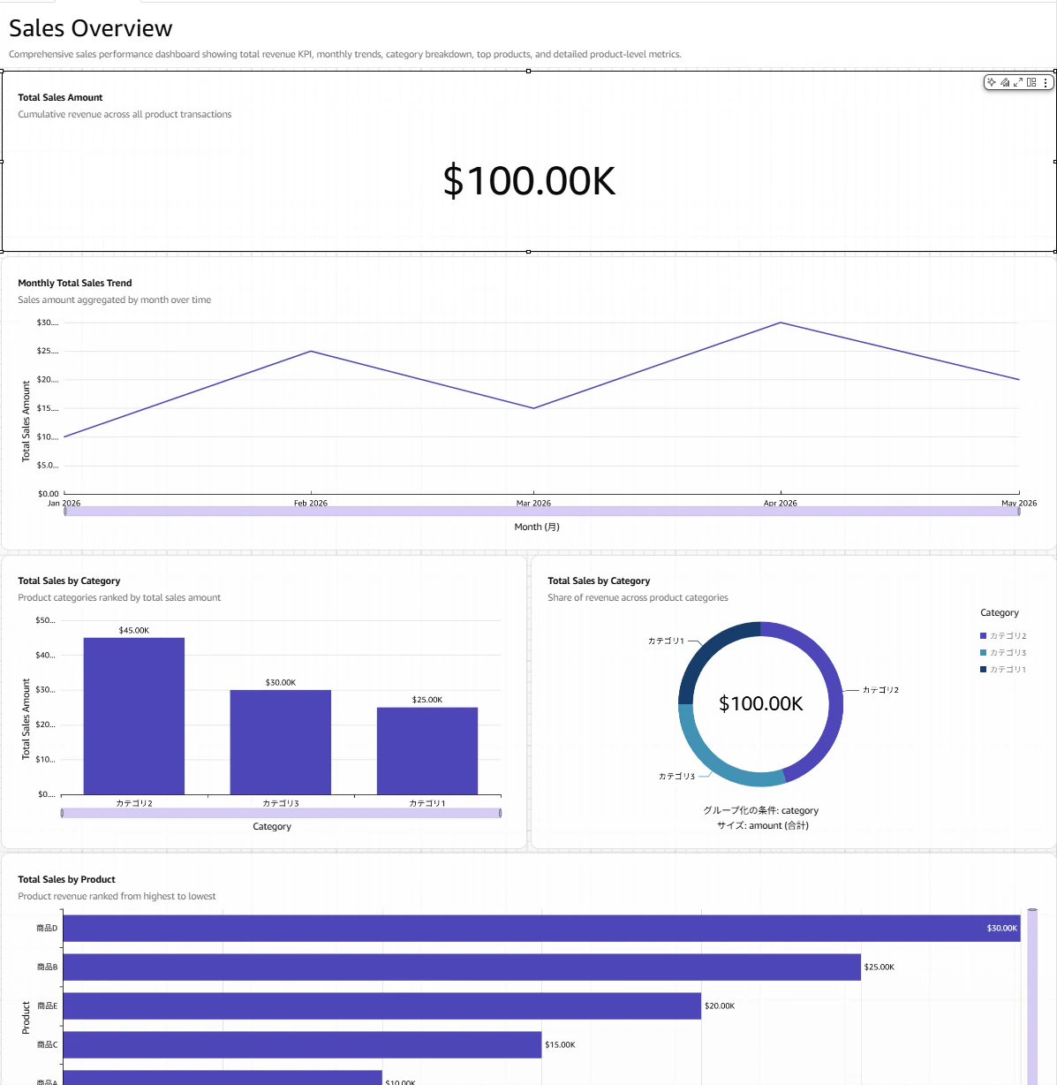Click the layout panels icon in visual toolbar

(x=1031, y=82)
